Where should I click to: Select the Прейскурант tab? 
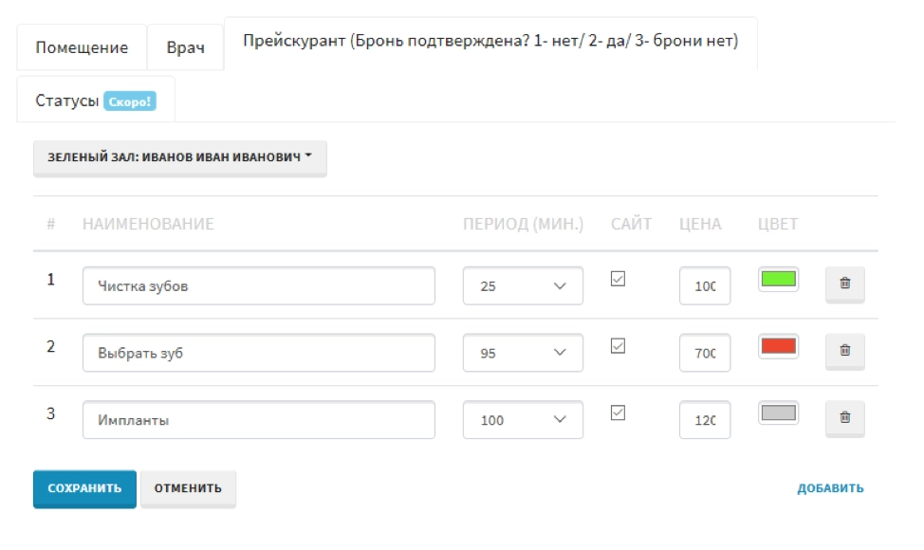(490, 42)
